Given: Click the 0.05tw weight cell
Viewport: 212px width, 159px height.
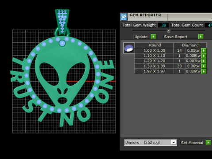Looking at the screenshot, I should (193, 50).
